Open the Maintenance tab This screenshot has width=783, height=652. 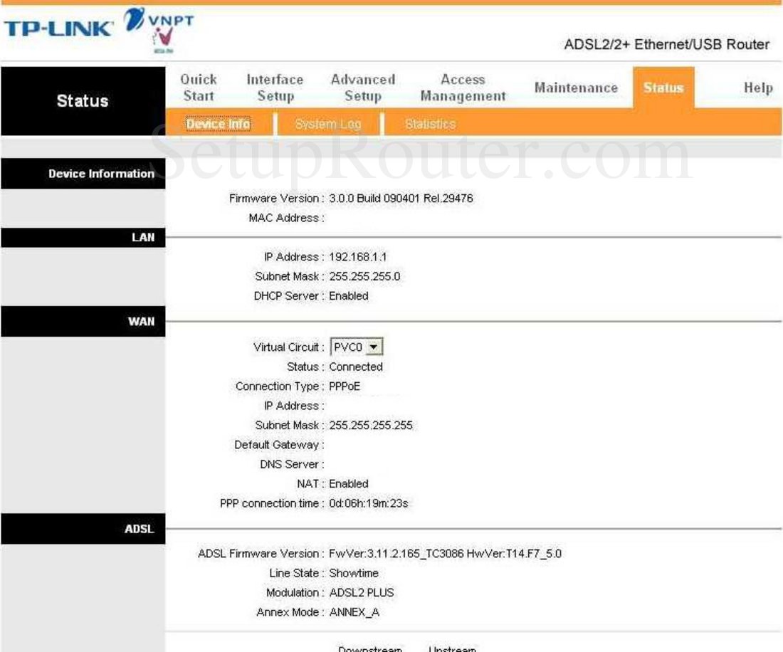[576, 88]
